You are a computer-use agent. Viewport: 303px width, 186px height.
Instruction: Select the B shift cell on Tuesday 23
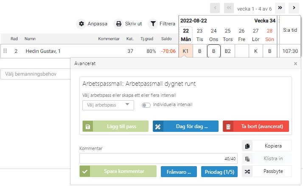pyautogui.click(x=200, y=51)
